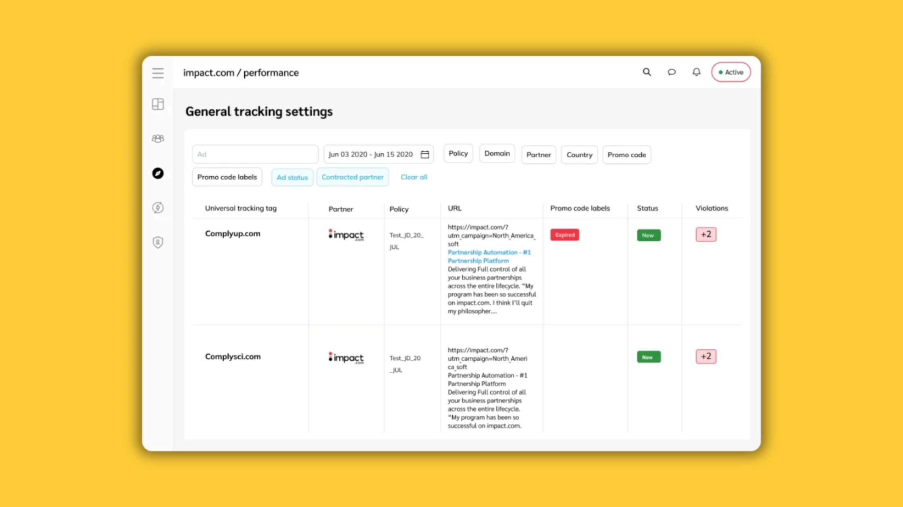Viewport: 903px width, 507px height.
Task: Select the Domain filter chip
Action: click(497, 153)
